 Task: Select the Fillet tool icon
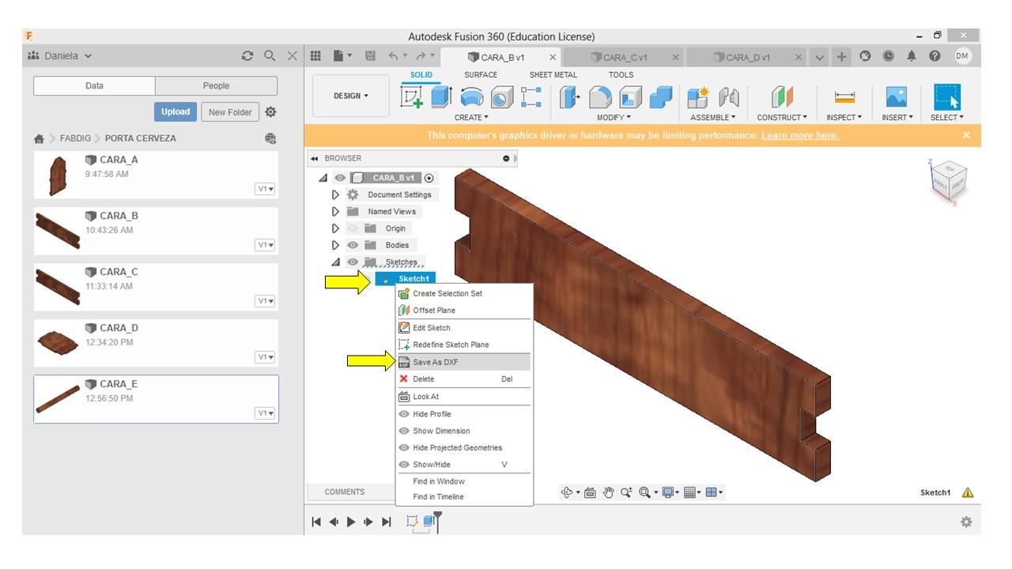pos(600,97)
